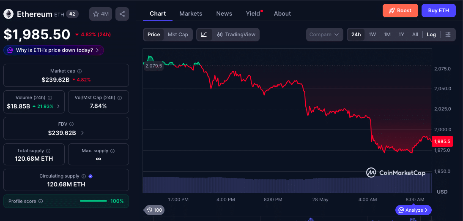Switch chart to Mkt Cap view
This screenshot has width=463, height=221.
(x=178, y=35)
